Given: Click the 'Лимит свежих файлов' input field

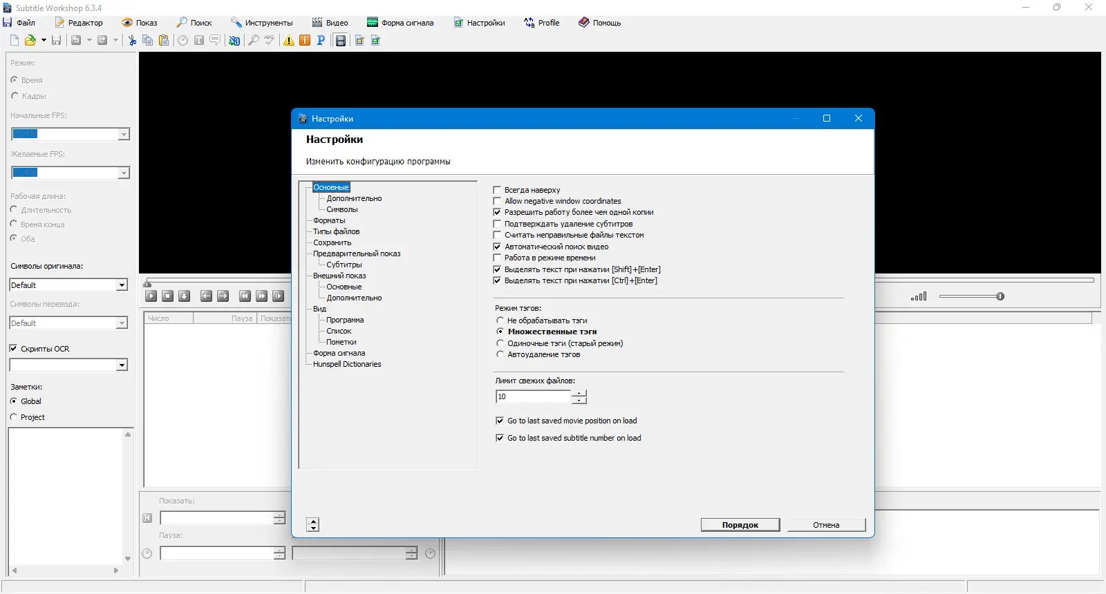Looking at the screenshot, I should coord(533,396).
